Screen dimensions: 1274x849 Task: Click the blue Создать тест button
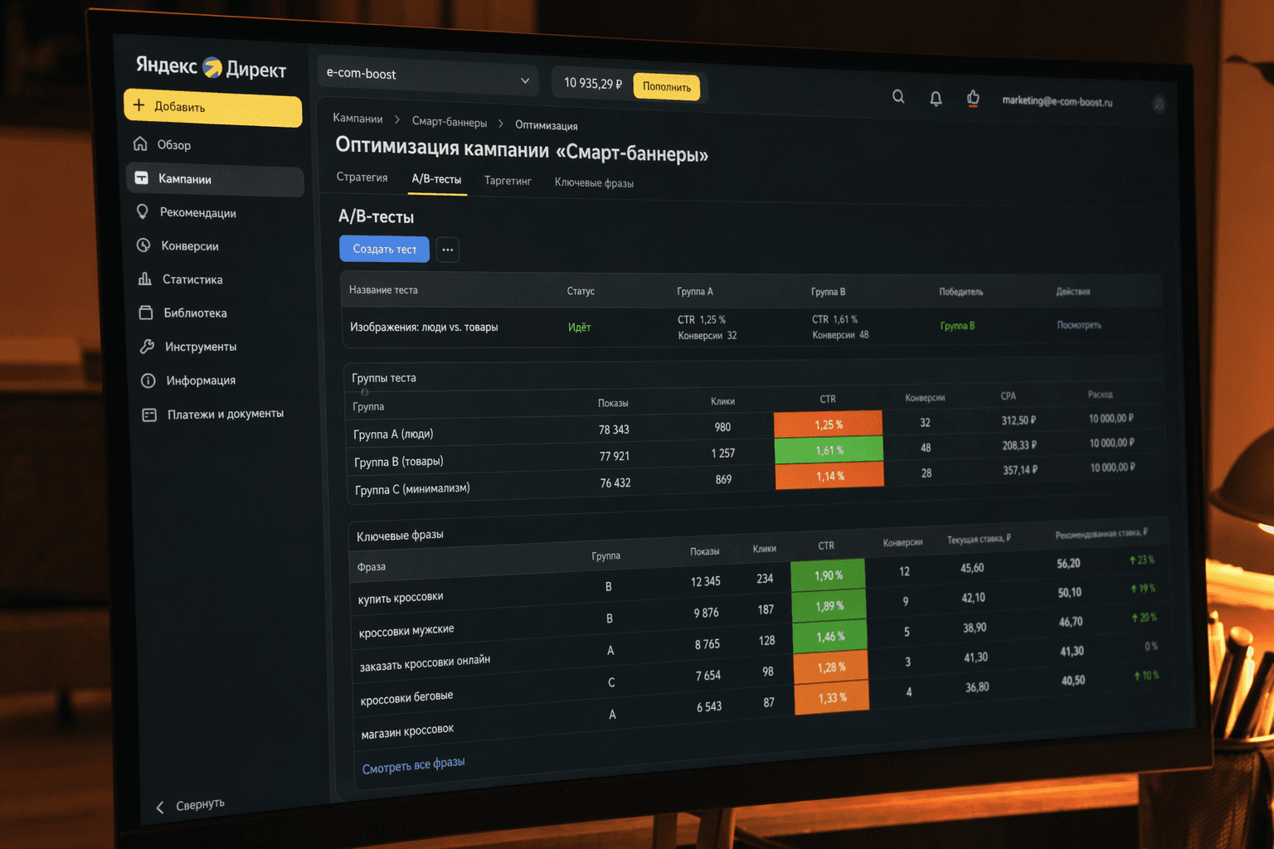pyautogui.click(x=384, y=249)
